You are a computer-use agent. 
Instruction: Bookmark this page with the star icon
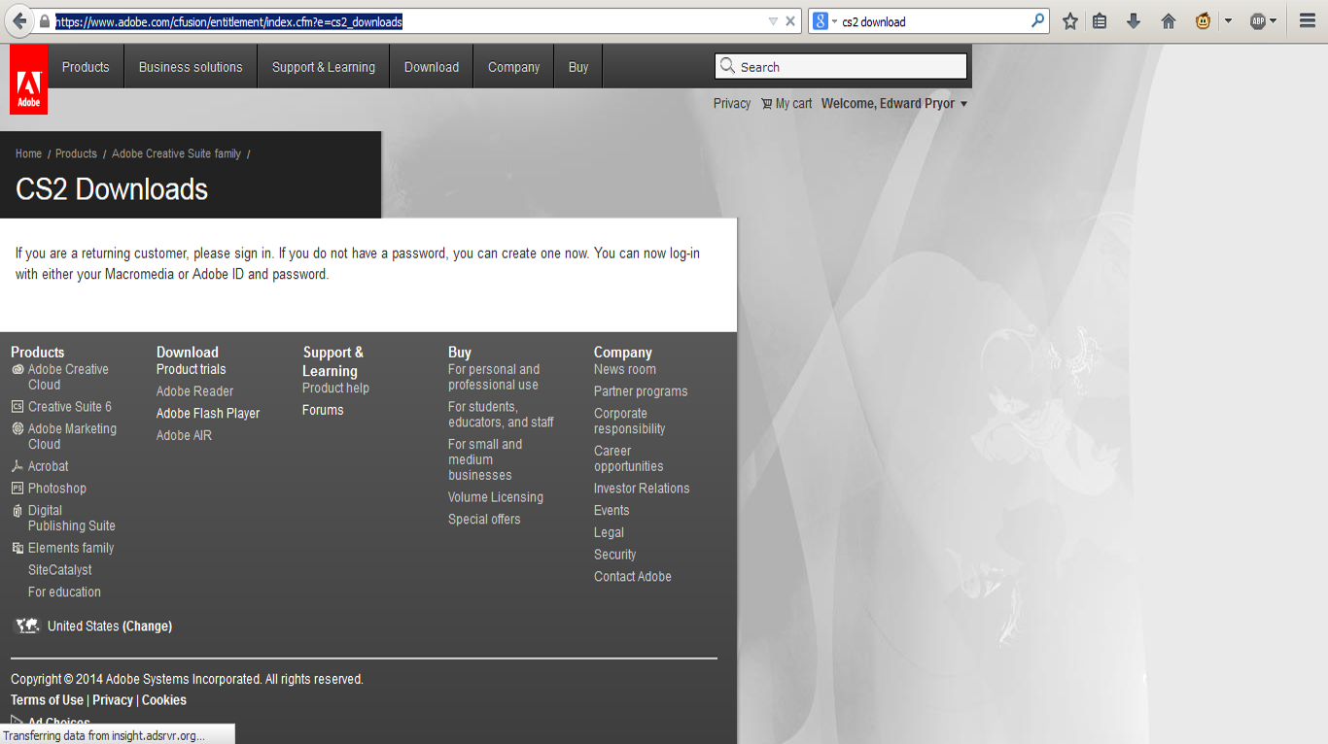(x=1070, y=21)
